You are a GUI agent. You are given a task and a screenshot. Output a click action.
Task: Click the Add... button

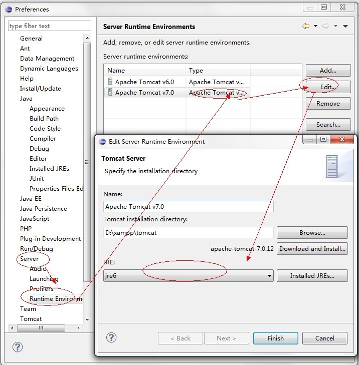328,70
